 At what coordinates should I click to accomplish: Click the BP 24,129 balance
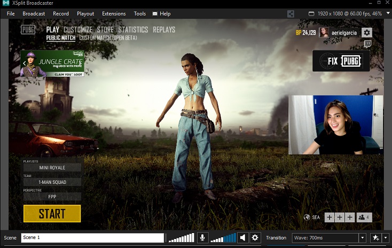[306, 33]
